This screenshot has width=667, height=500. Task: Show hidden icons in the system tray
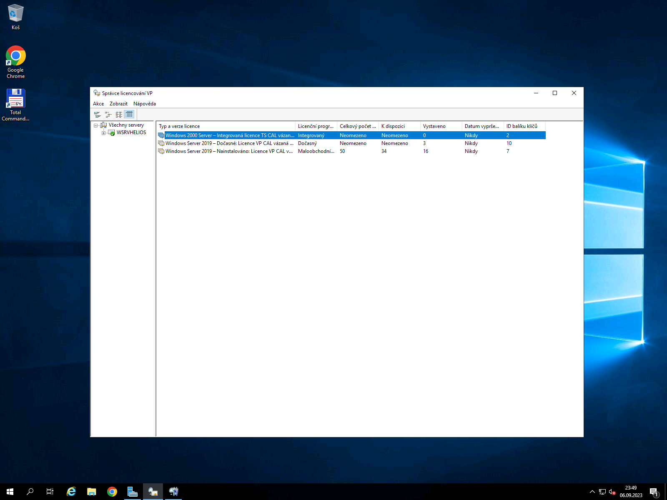592,492
